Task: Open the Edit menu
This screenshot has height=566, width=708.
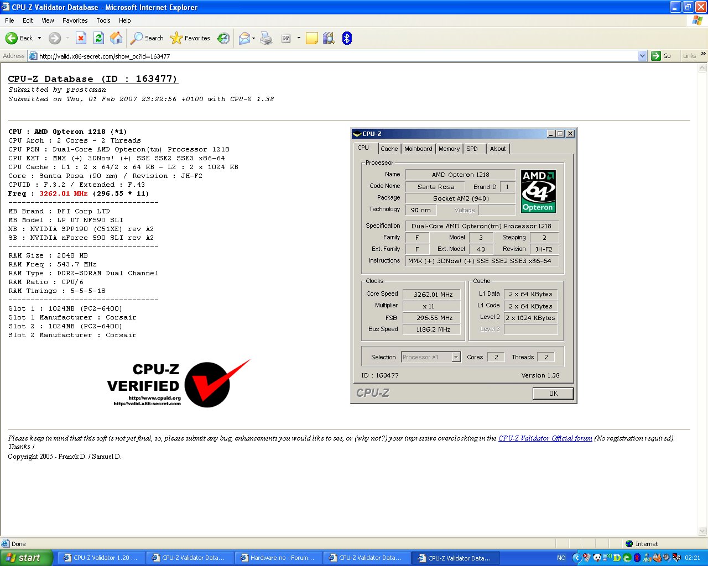Action: [x=28, y=20]
